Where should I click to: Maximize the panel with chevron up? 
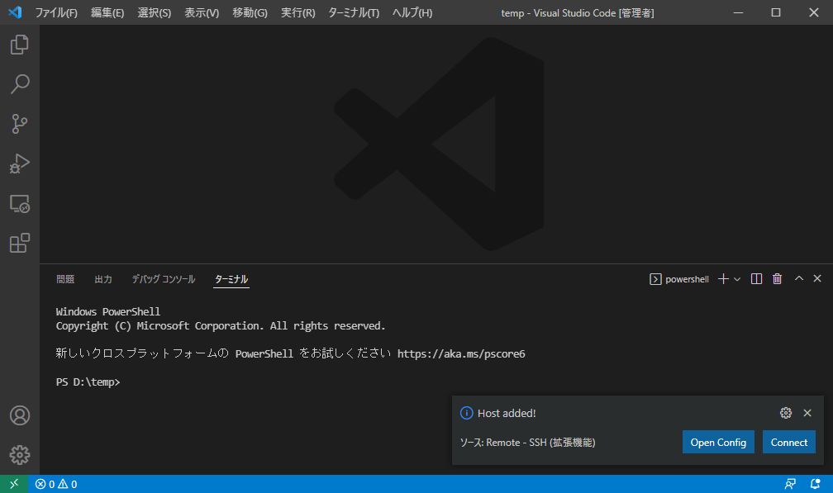point(799,278)
